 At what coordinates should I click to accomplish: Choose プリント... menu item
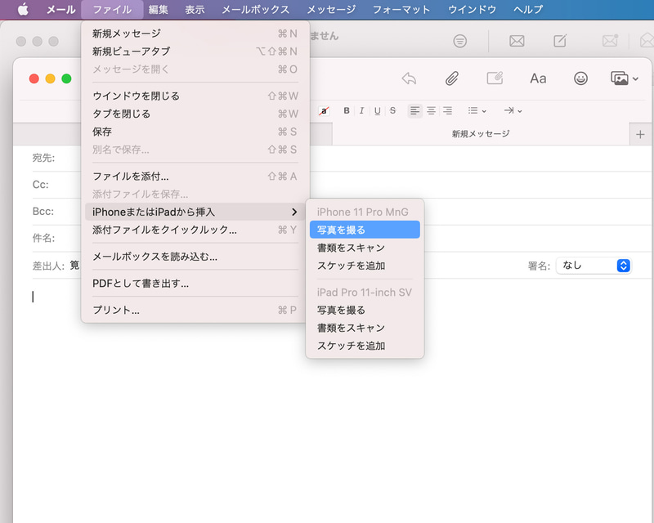pyautogui.click(x=195, y=310)
